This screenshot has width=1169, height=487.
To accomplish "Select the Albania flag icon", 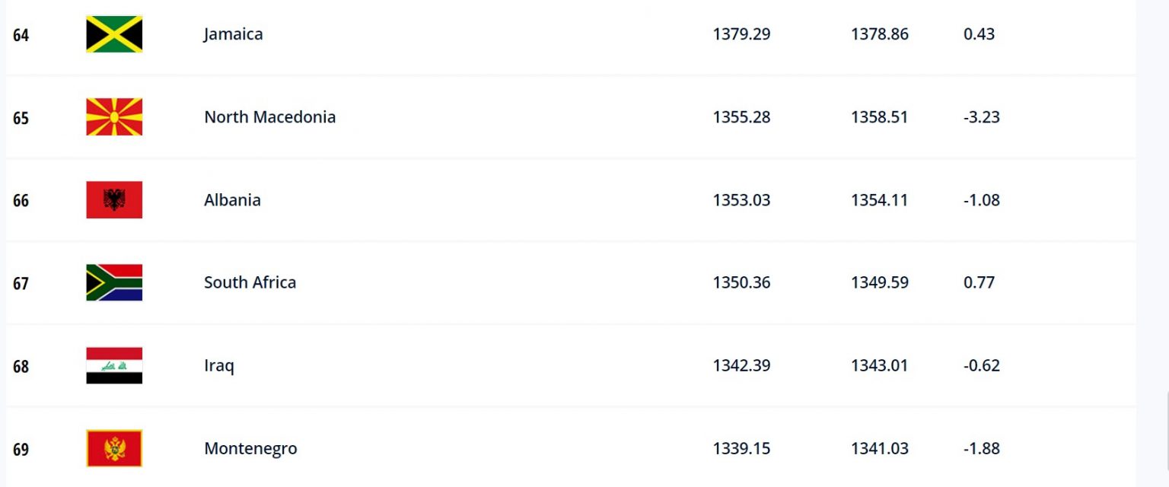I will tap(114, 200).
